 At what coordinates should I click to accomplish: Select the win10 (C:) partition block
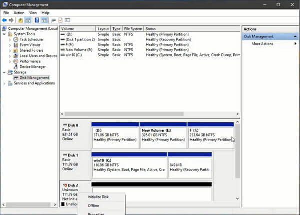[x=129, y=165]
